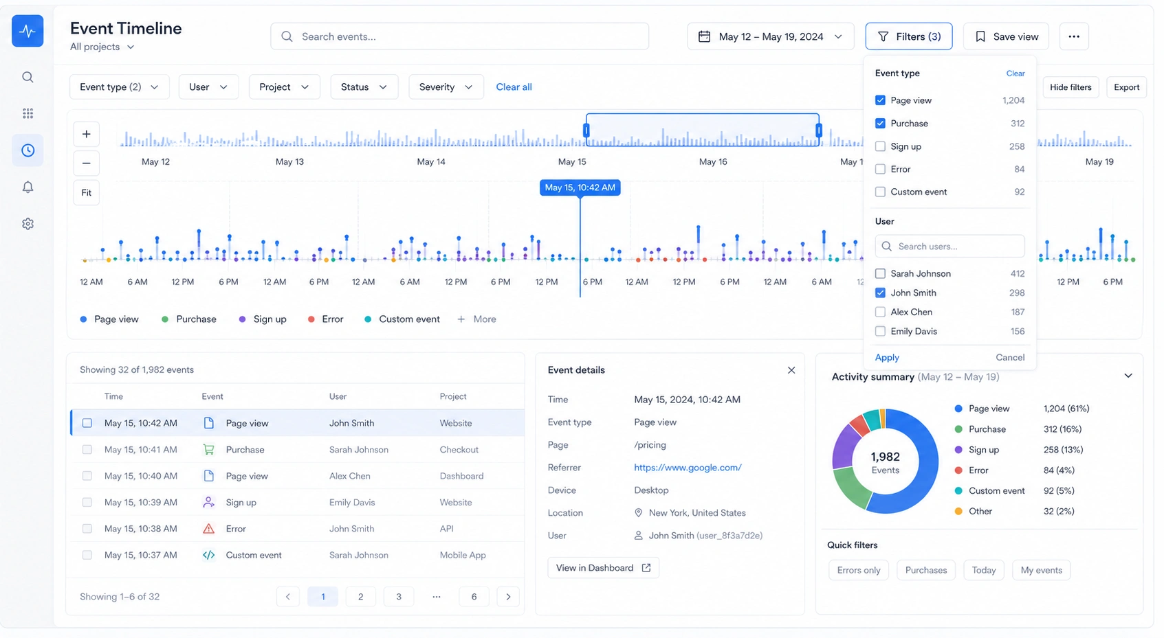The width and height of the screenshot is (1164, 638).
Task: Click the user icon beside John Smith details
Action: tap(638, 536)
